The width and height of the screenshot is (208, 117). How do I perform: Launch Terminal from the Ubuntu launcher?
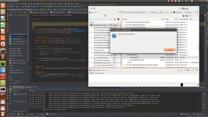(x=3, y=51)
